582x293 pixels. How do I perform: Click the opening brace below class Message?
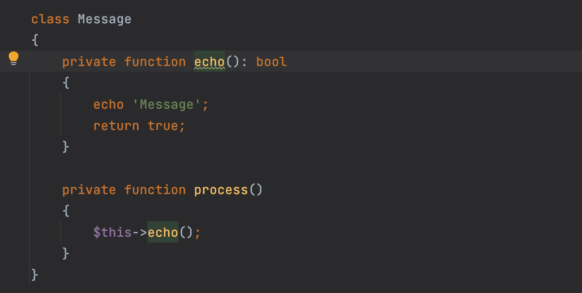pyautogui.click(x=35, y=41)
